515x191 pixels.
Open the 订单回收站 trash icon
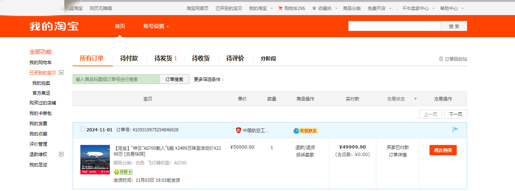pyautogui.click(x=441, y=59)
